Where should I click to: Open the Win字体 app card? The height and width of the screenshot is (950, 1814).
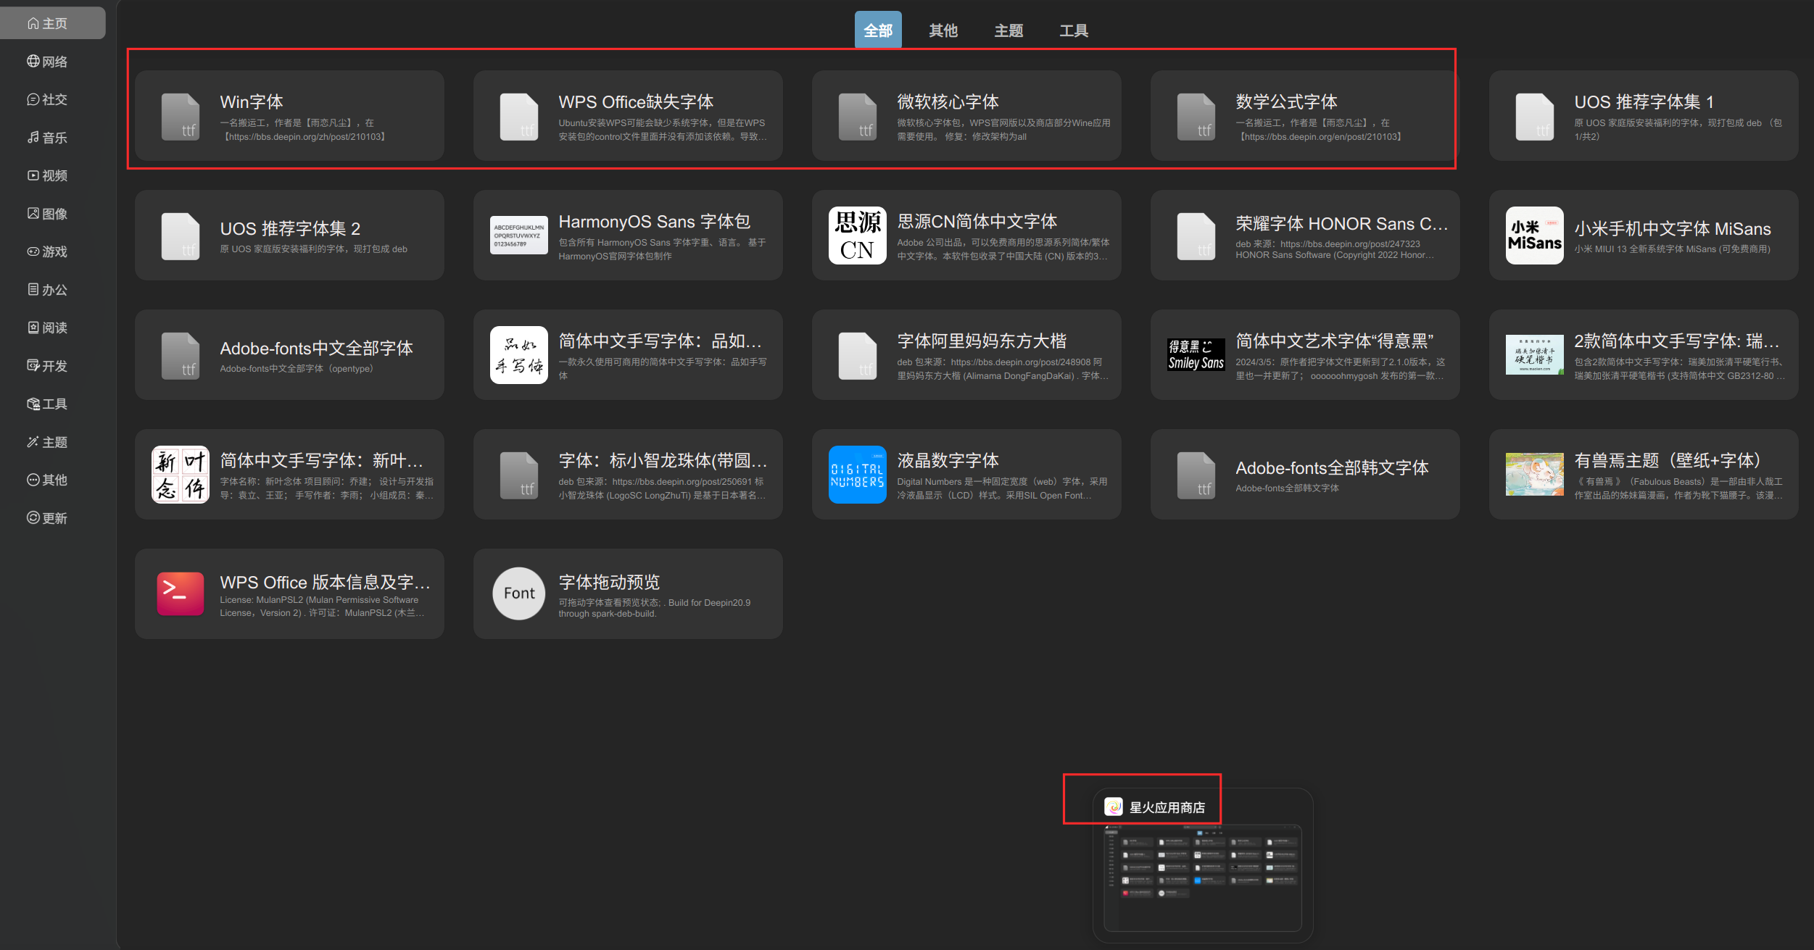pos(289,115)
